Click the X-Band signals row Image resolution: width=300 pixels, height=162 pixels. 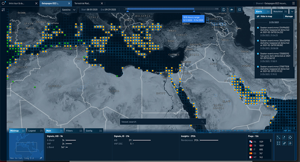click(x=61, y=140)
